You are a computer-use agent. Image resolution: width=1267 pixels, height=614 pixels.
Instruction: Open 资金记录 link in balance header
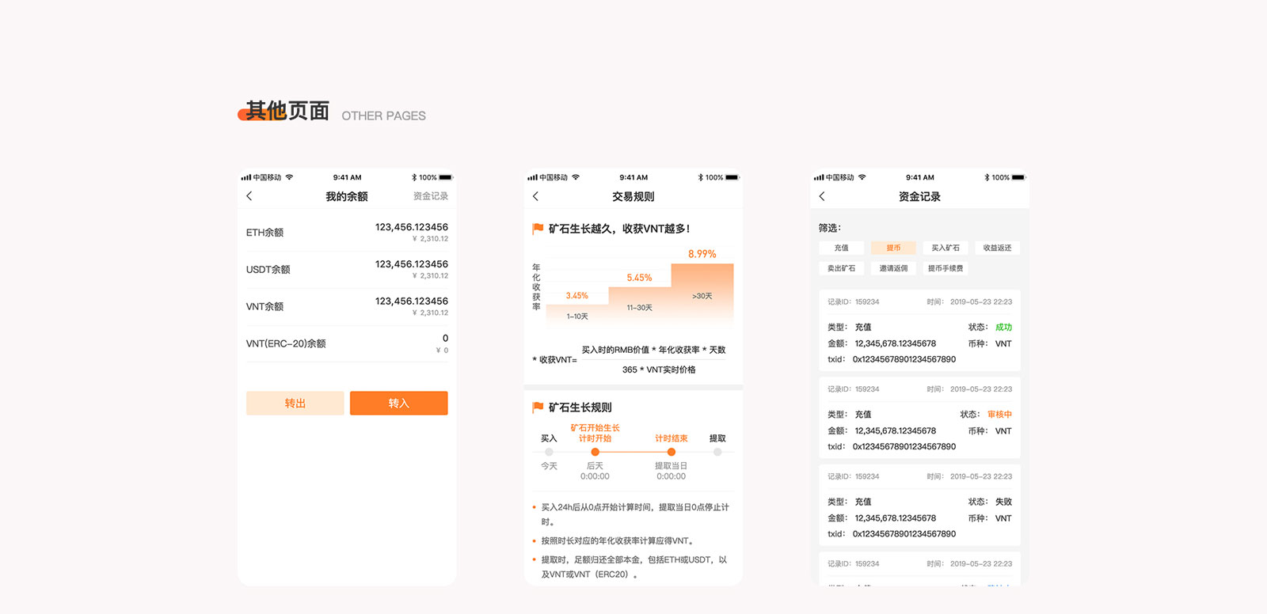[x=430, y=196]
